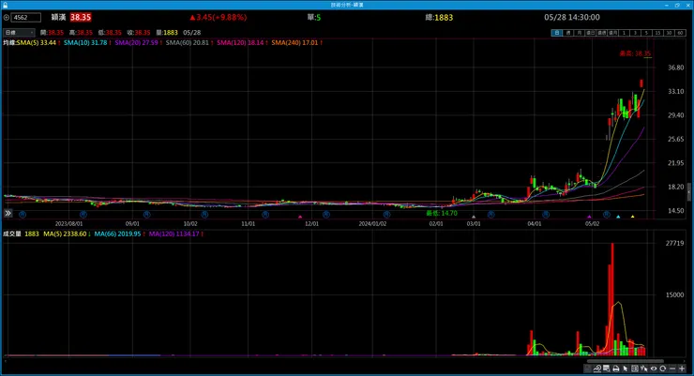The height and width of the screenshot is (376, 694).
Task: Click the yellow triangle marker on date axis
Action: (x=632, y=217)
